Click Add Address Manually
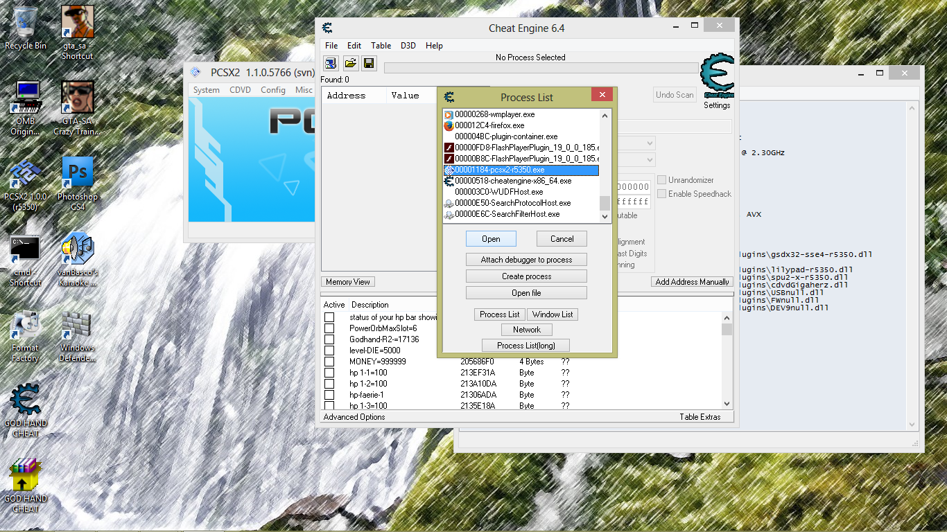This screenshot has width=947, height=532. pyautogui.click(x=693, y=282)
